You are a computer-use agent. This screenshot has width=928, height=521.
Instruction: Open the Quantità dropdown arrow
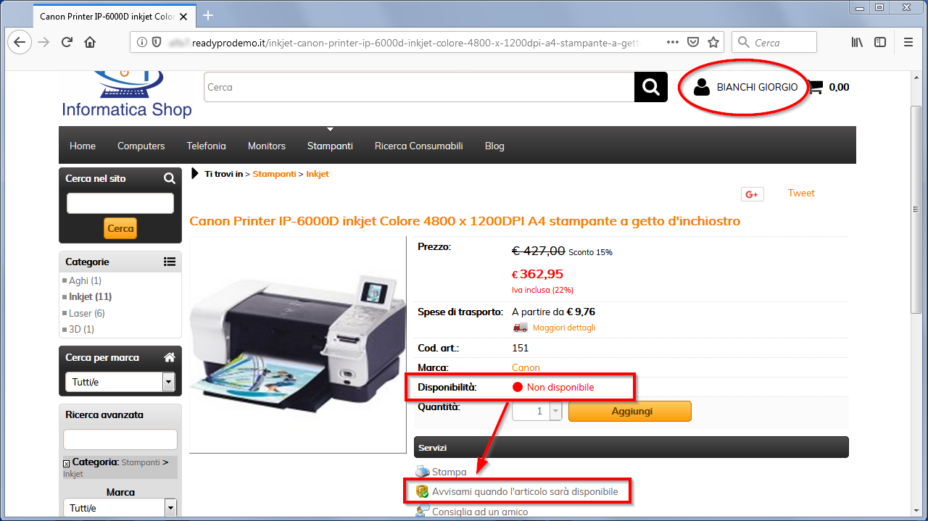(556, 412)
